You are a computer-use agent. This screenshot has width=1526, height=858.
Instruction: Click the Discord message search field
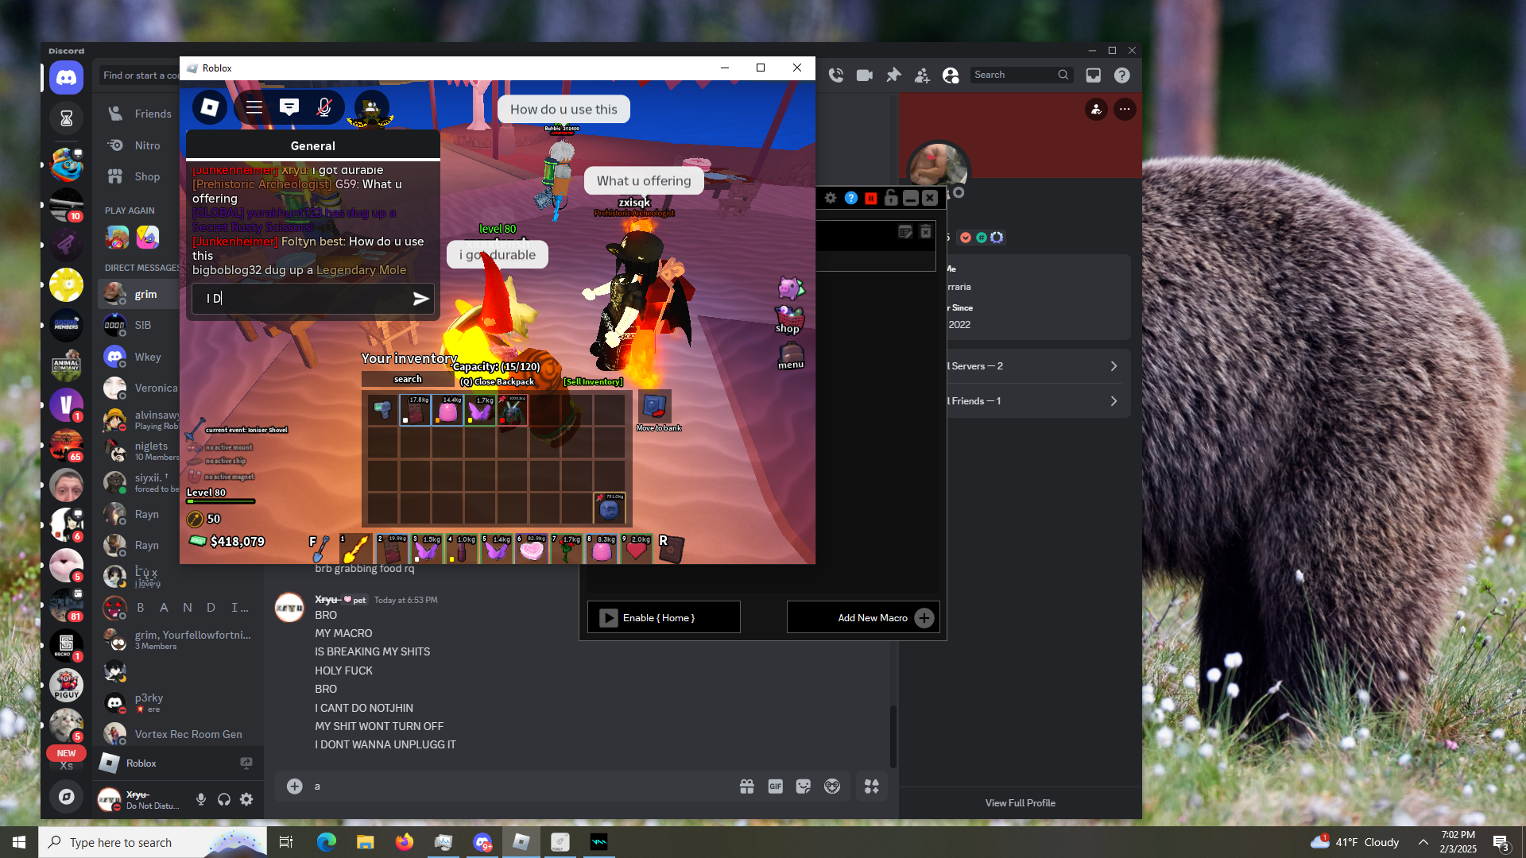[x=1021, y=75]
